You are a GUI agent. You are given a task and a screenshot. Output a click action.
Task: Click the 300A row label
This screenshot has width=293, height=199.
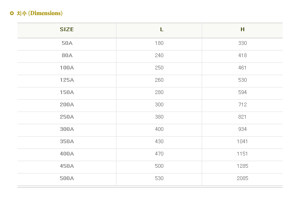click(x=67, y=130)
